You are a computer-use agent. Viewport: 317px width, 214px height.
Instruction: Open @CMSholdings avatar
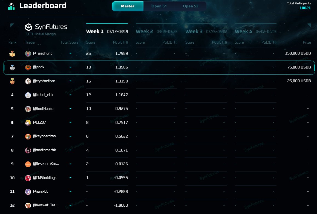tap(28, 178)
